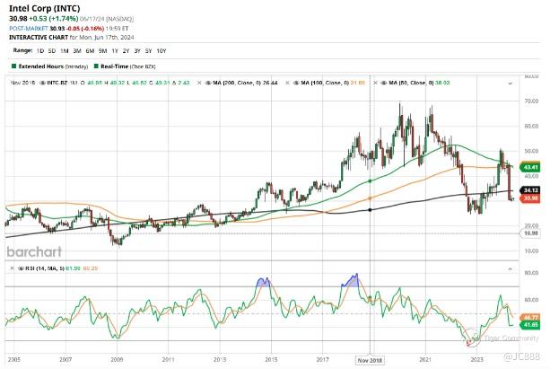Click the 2009 label on time axis
The height and width of the screenshot is (369, 550).
(x=117, y=359)
